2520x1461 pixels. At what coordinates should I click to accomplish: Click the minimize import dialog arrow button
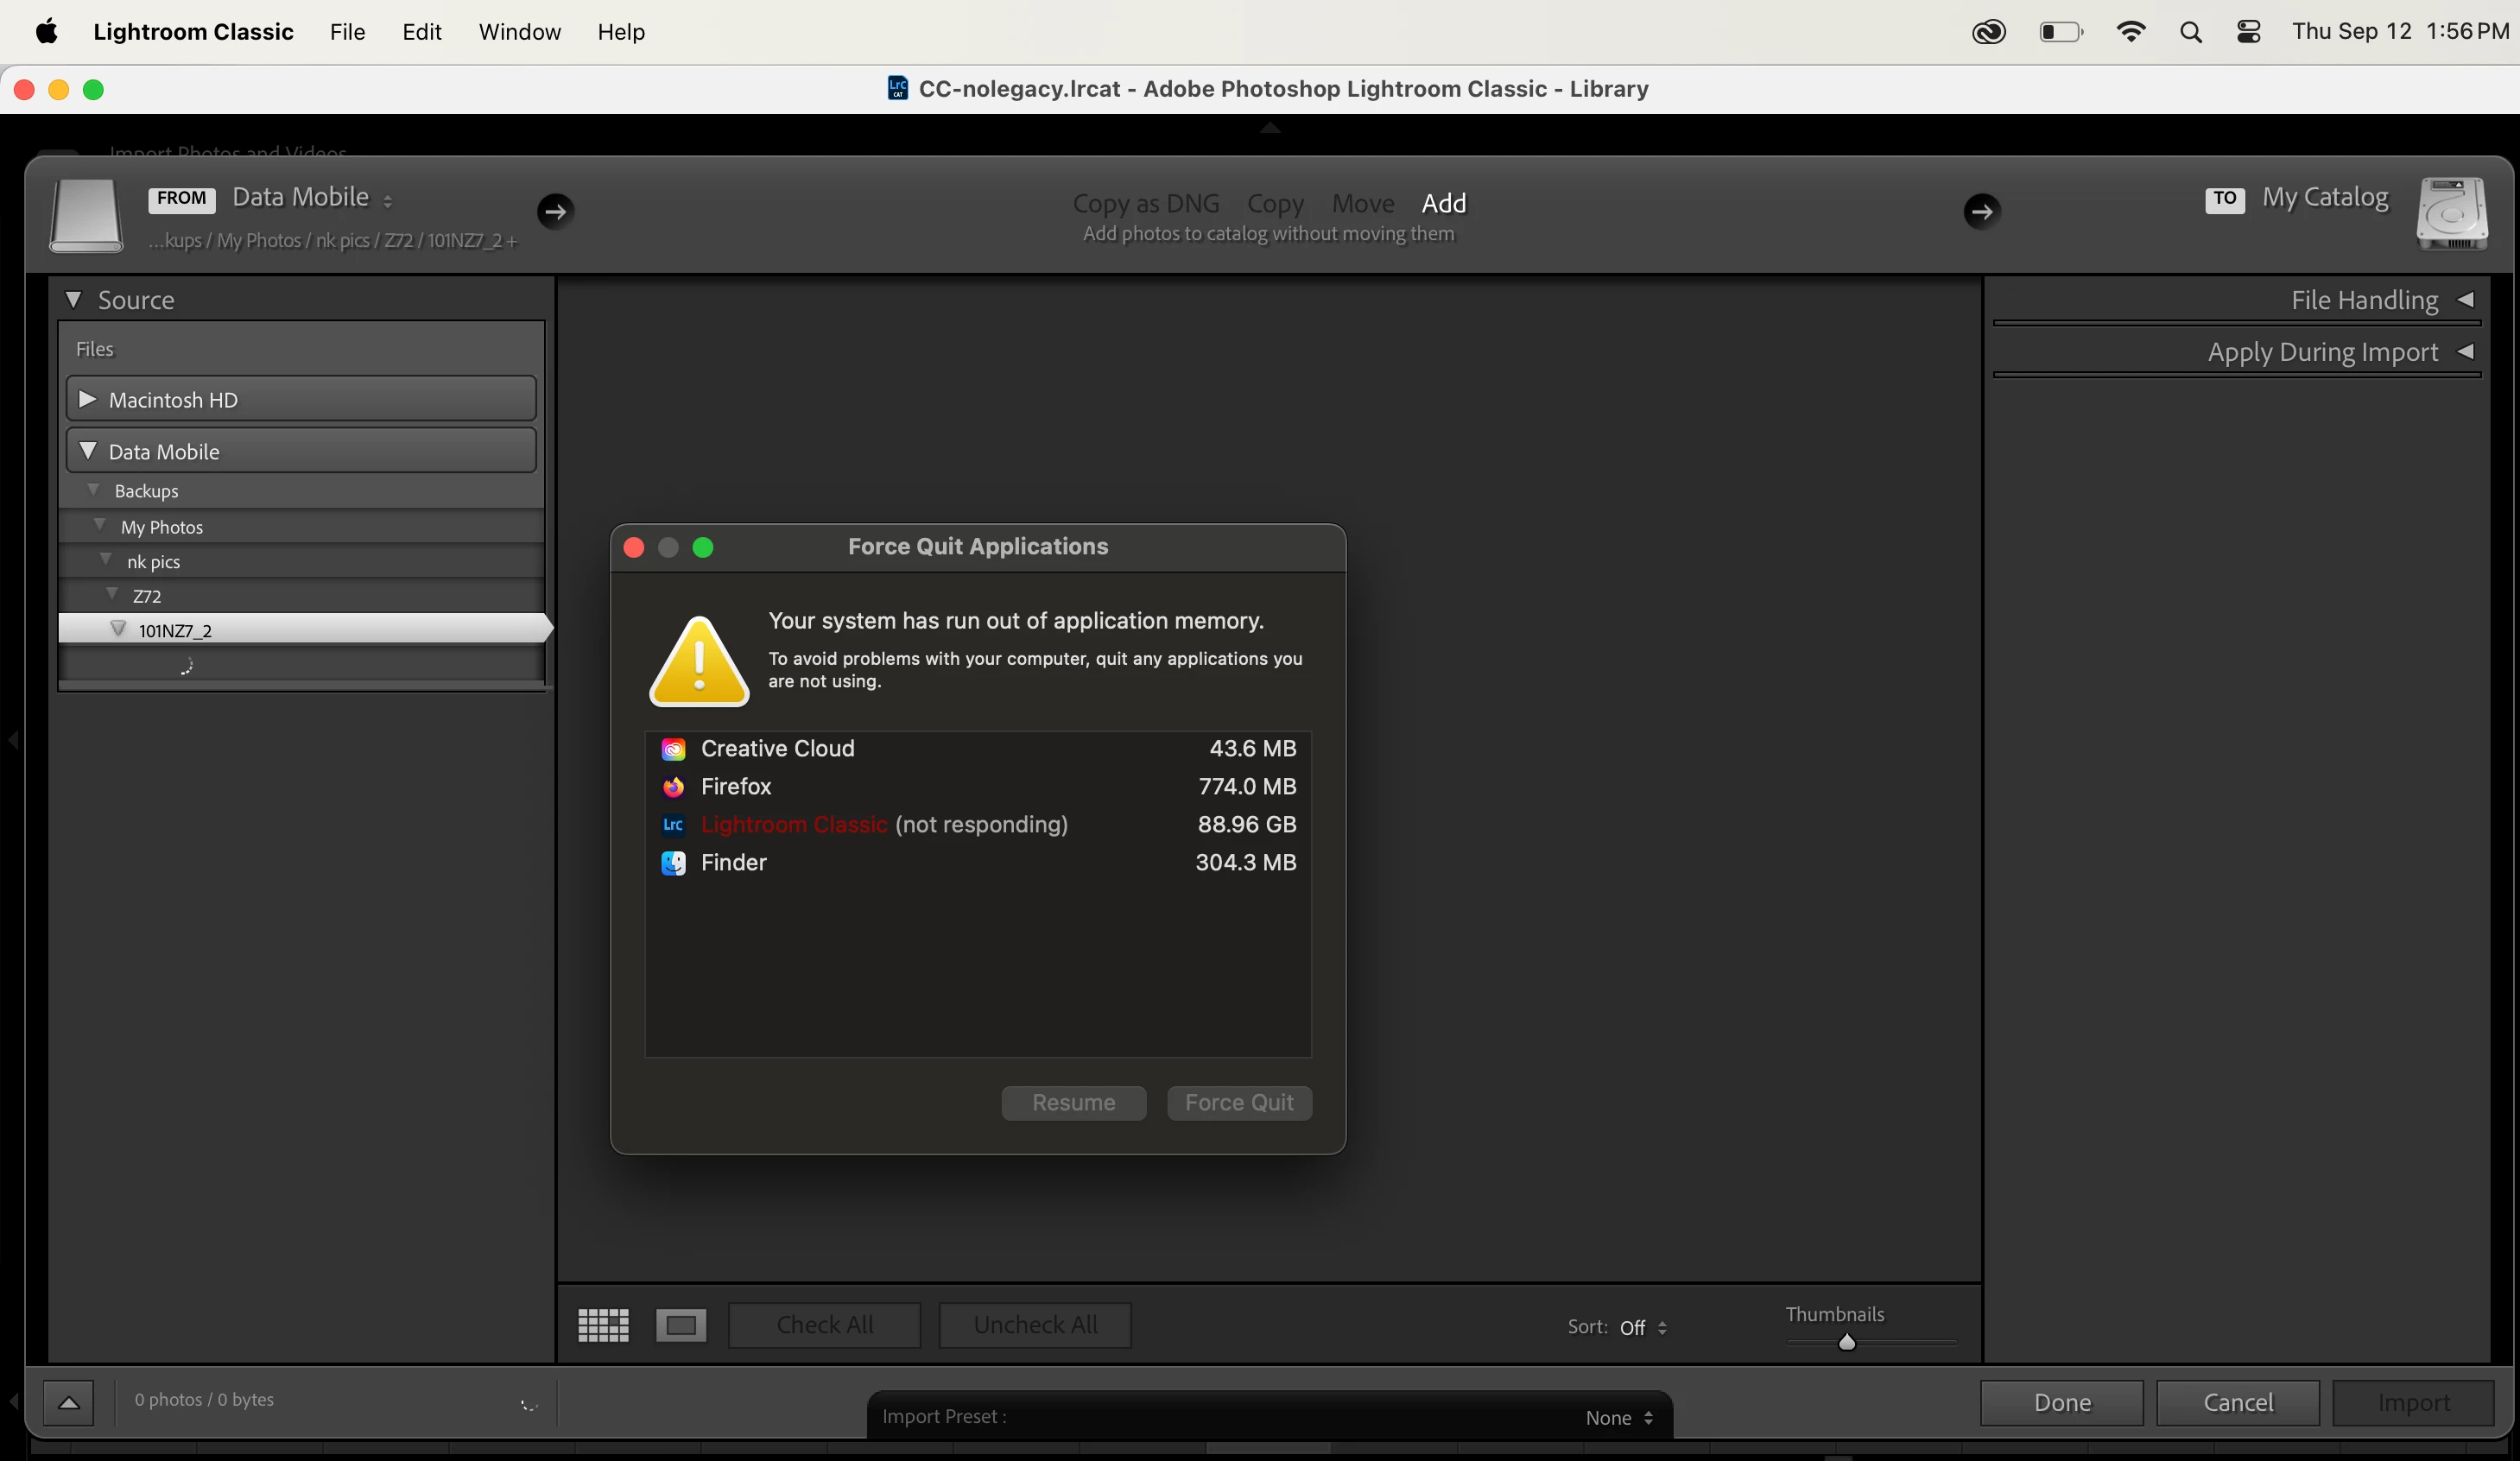click(x=69, y=1402)
